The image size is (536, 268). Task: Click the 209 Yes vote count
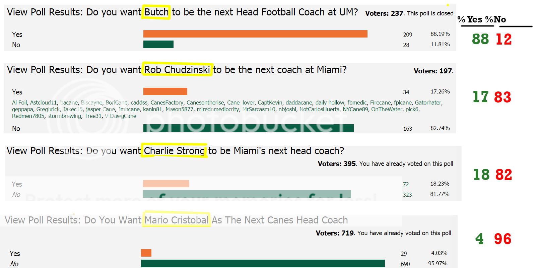tap(408, 35)
